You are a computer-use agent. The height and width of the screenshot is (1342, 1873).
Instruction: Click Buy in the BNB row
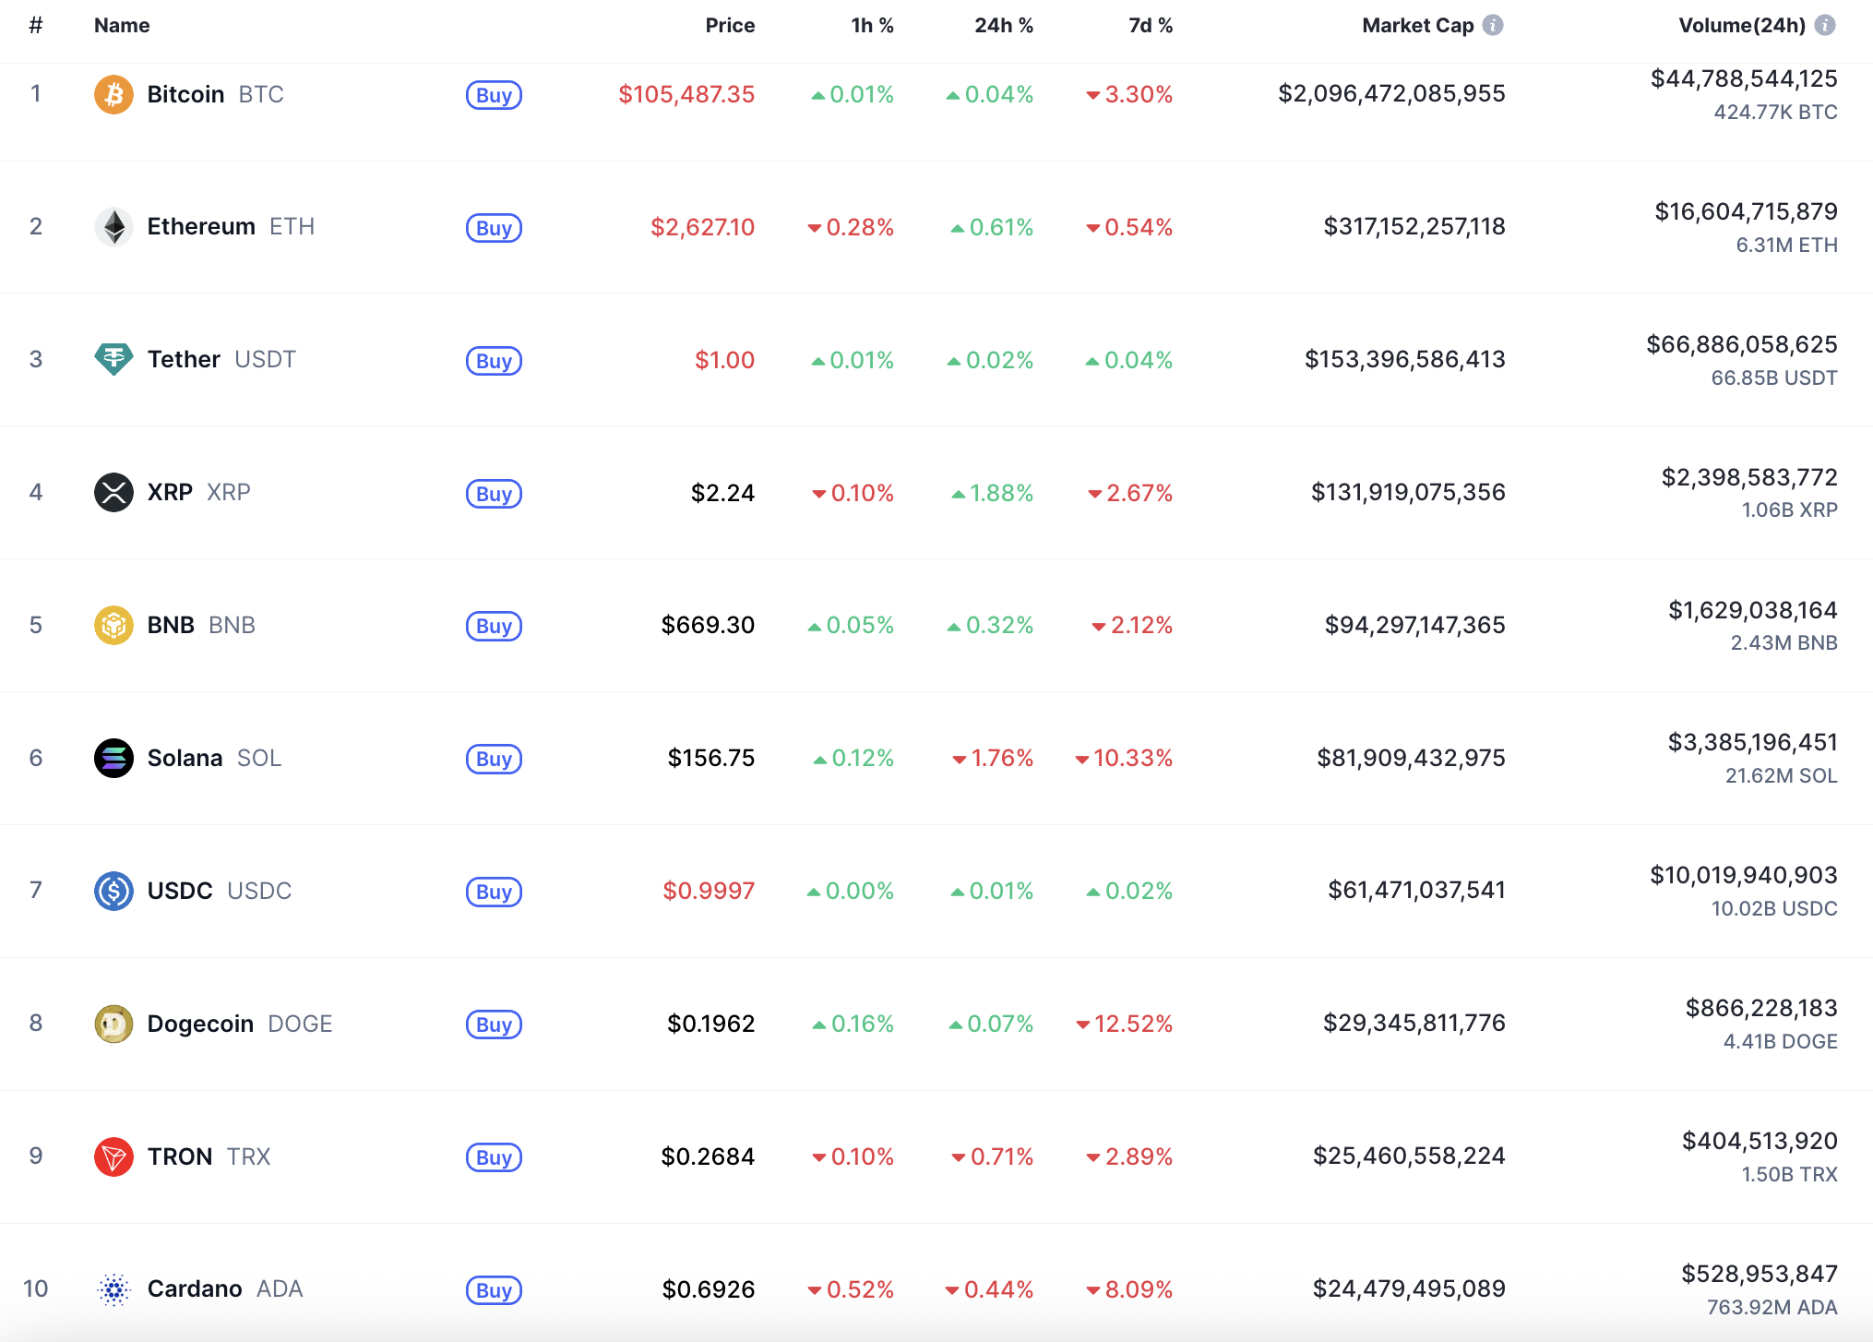pyautogui.click(x=494, y=626)
